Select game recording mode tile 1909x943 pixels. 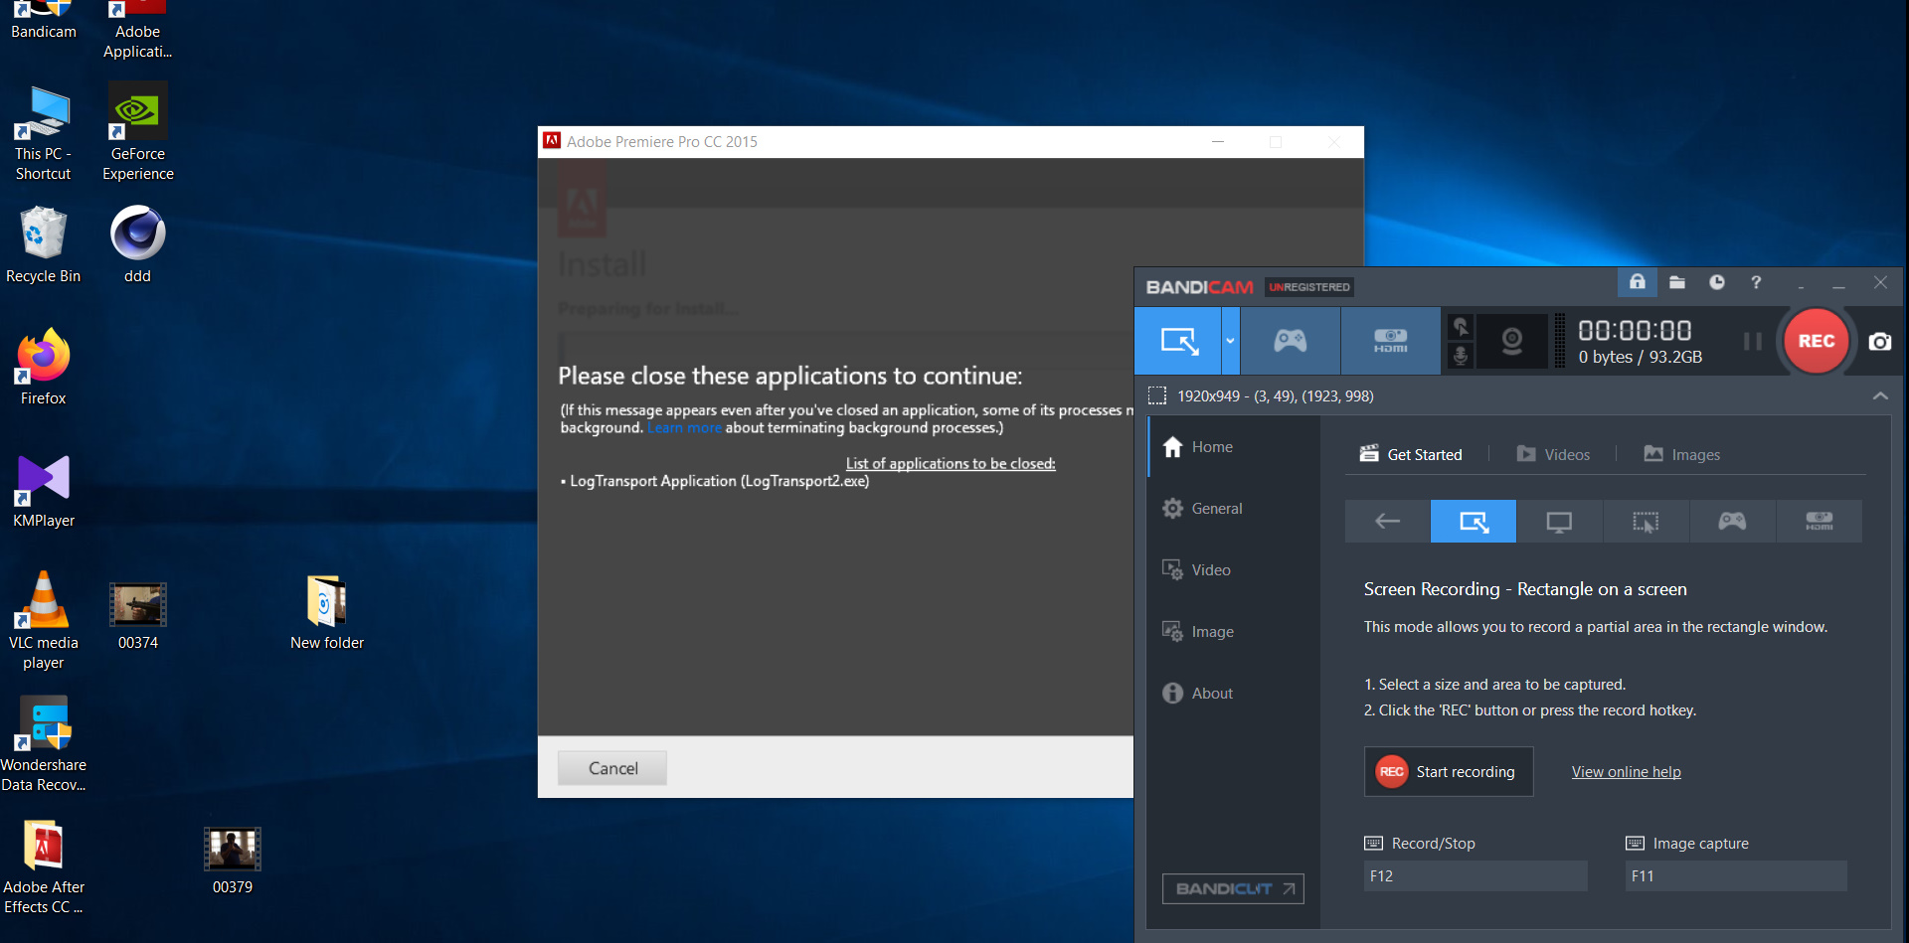click(1732, 521)
